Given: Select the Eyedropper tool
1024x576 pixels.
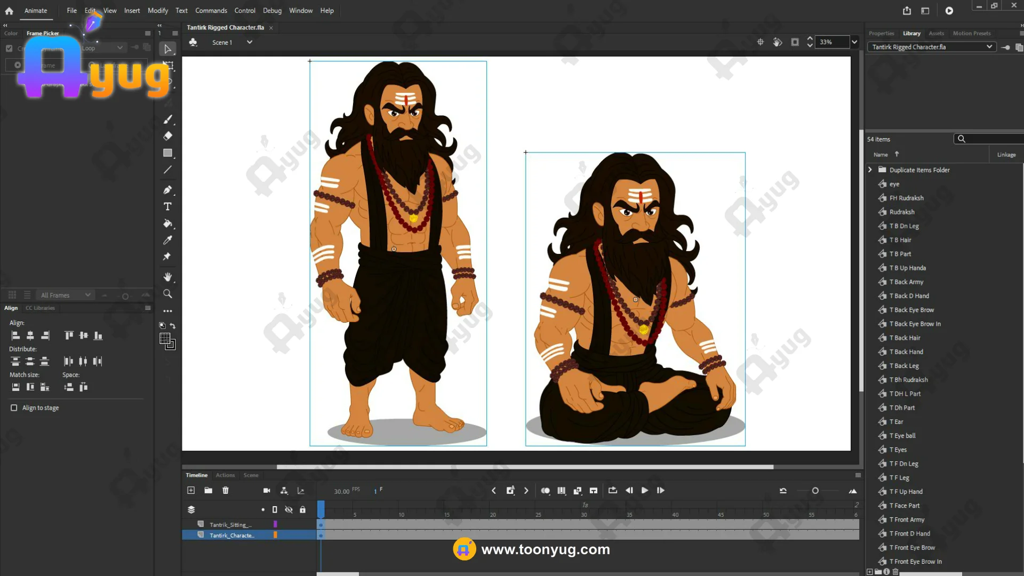Looking at the screenshot, I should point(167,240).
